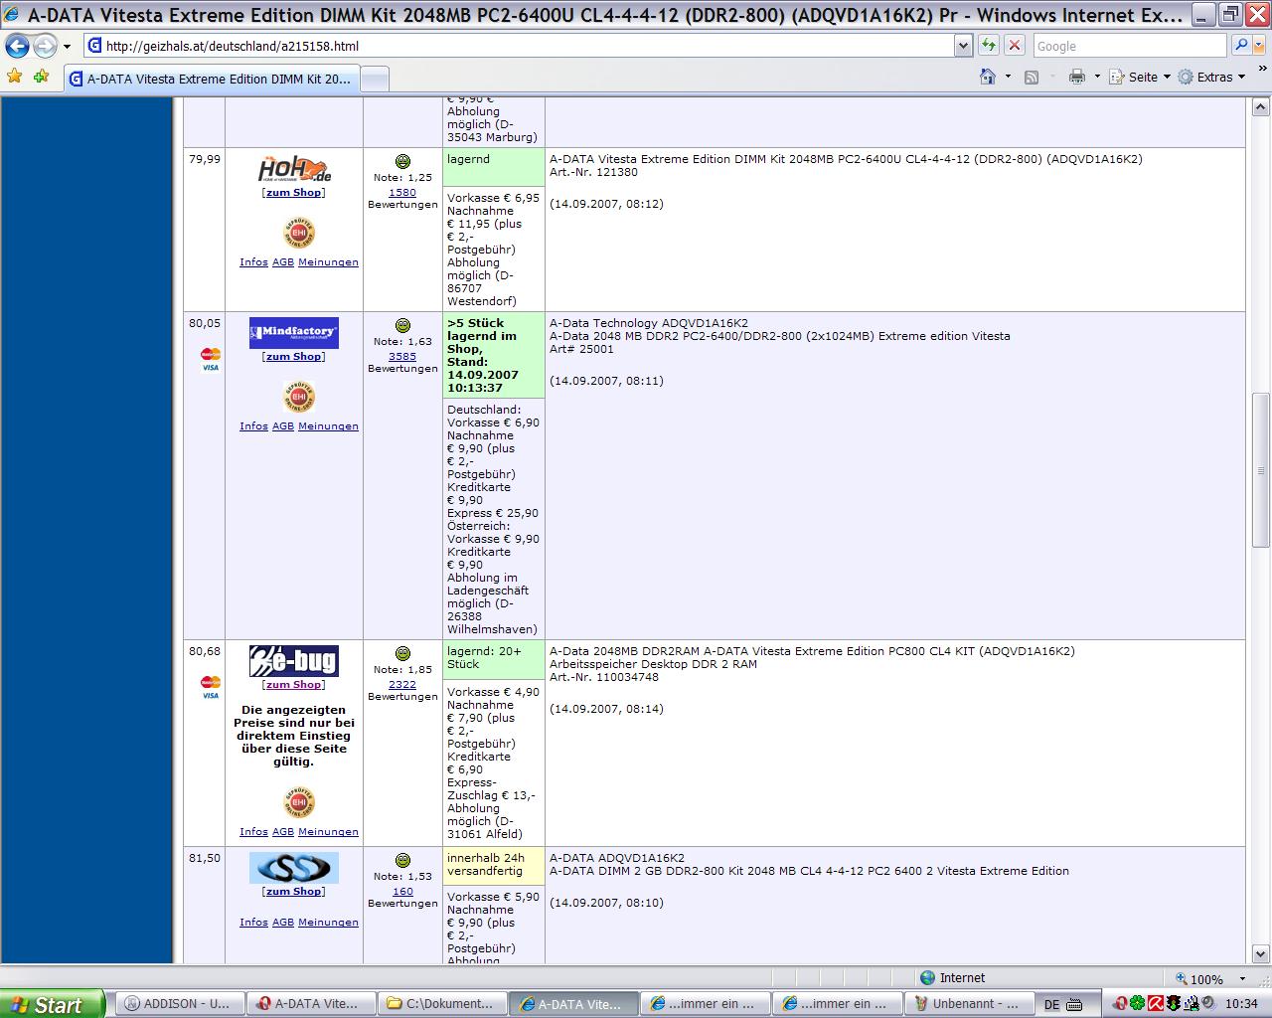This screenshot has height=1018, width=1272.
Task: Click the vertical scrollbar thumb
Action: tap(1261, 469)
